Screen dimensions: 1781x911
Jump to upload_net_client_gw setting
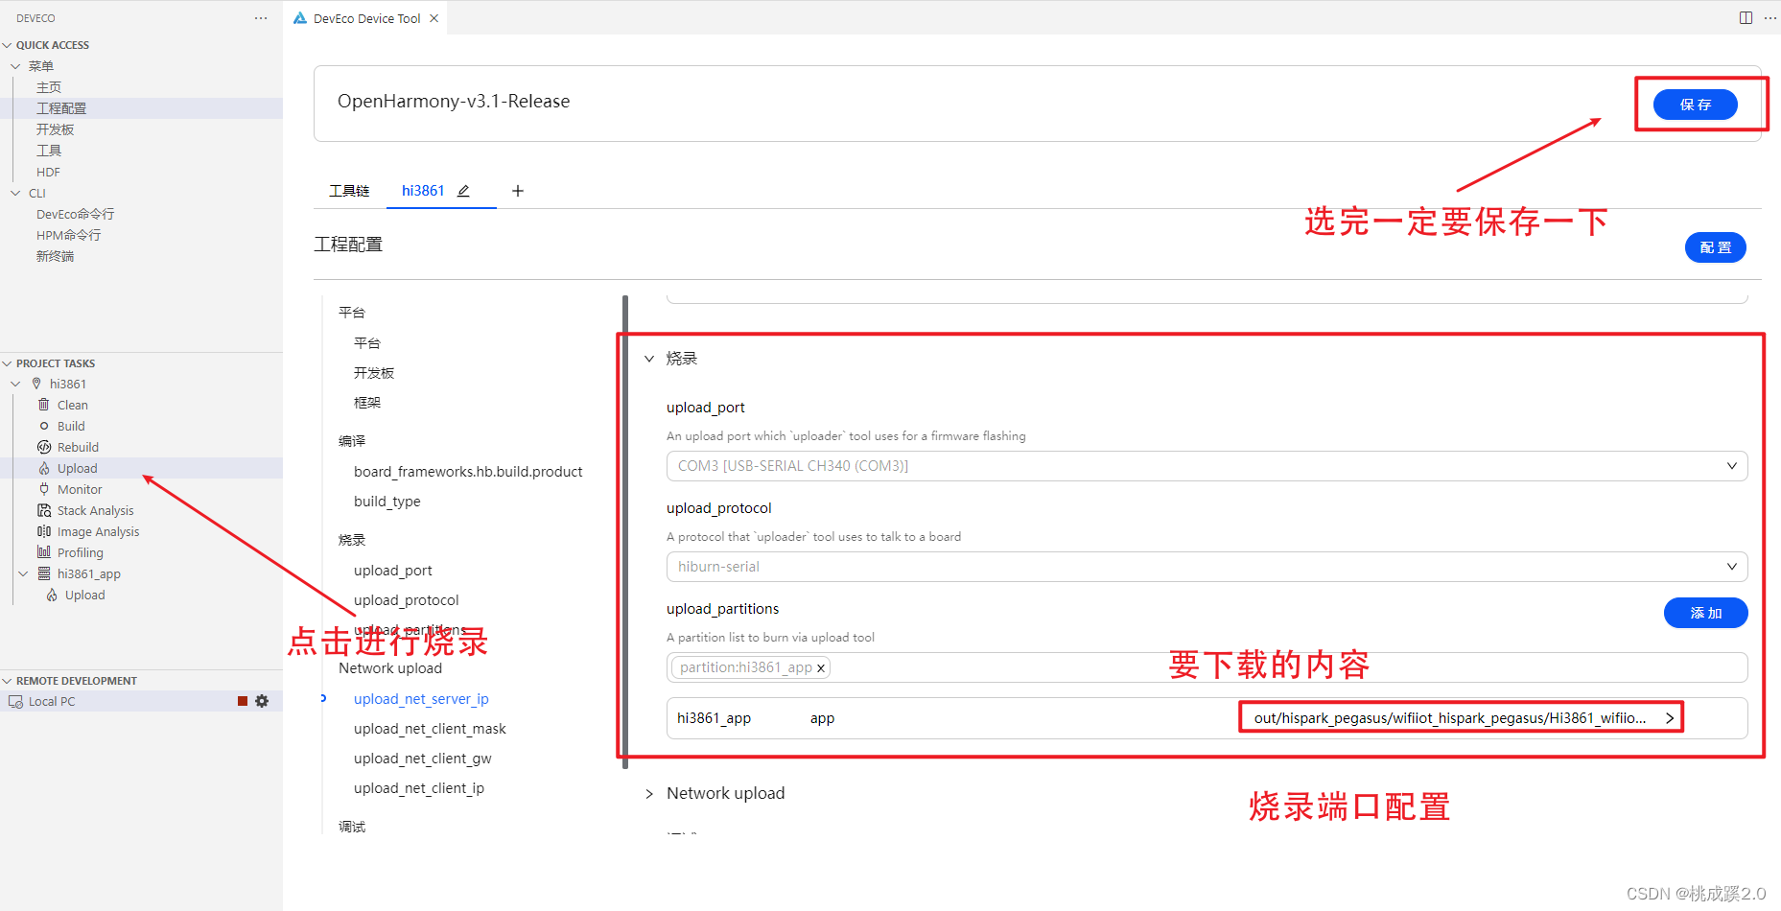(422, 759)
